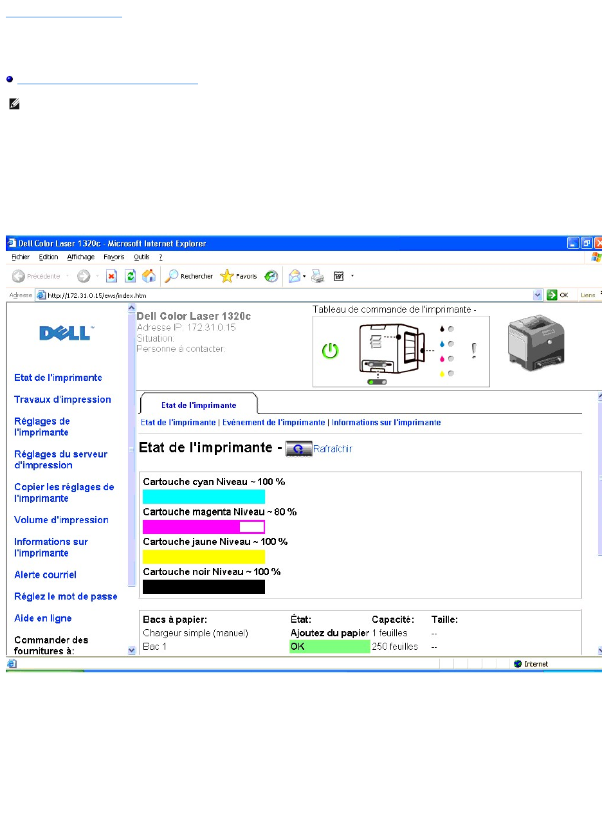
Task: Click the green power icon on printer panel
Action: 330,351
